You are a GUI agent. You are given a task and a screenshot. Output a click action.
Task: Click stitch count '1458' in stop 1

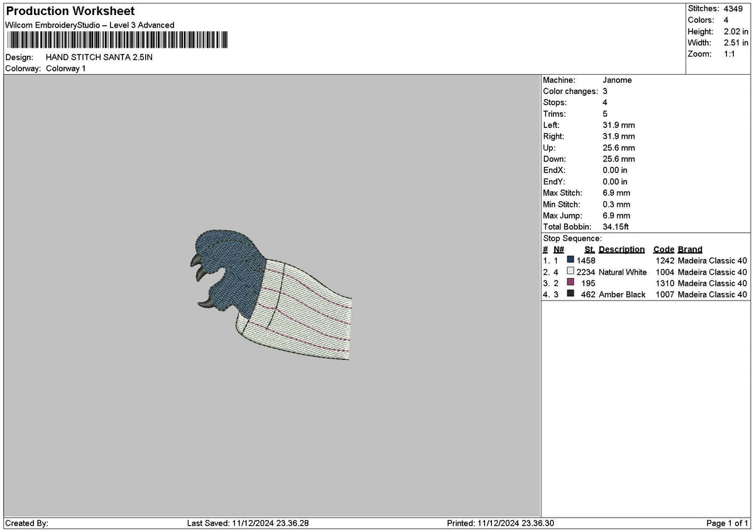point(586,260)
